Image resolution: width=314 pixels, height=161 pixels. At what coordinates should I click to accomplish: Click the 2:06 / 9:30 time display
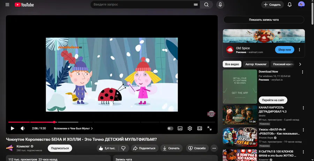(39, 128)
